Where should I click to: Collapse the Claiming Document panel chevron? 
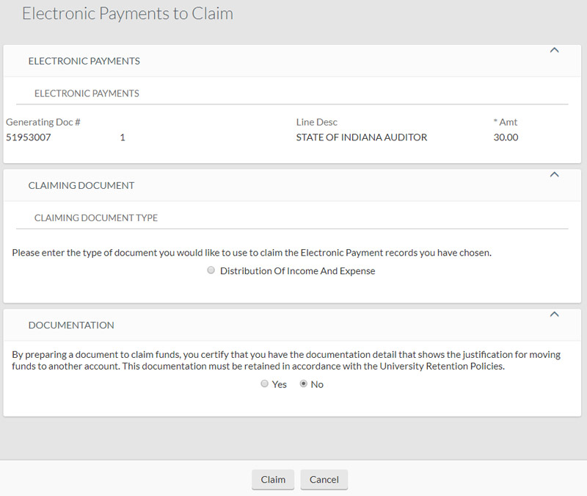click(555, 175)
